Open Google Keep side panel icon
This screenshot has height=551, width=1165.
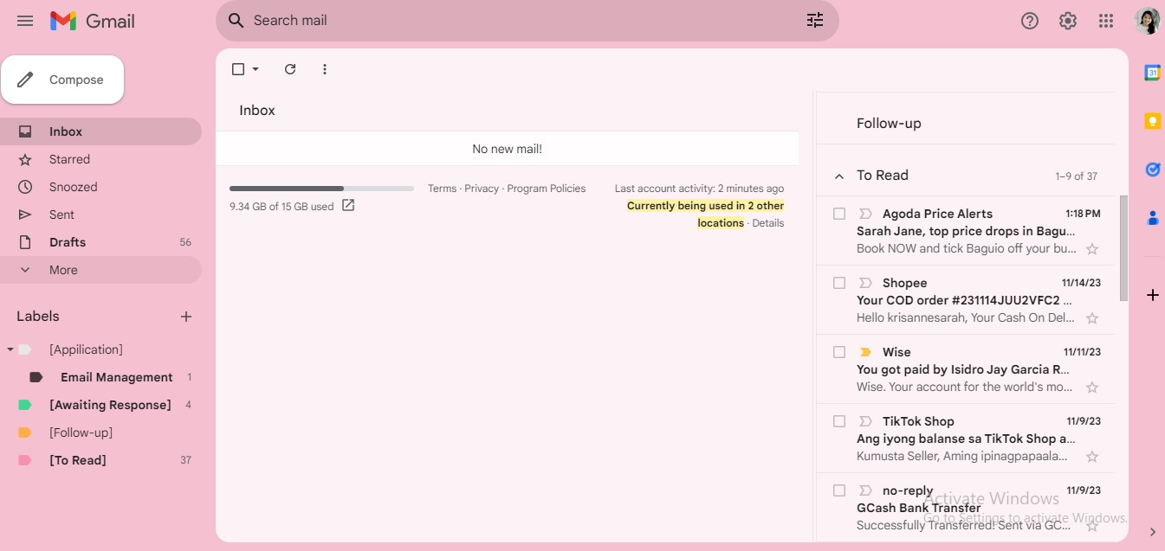click(x=1152, y=121)
